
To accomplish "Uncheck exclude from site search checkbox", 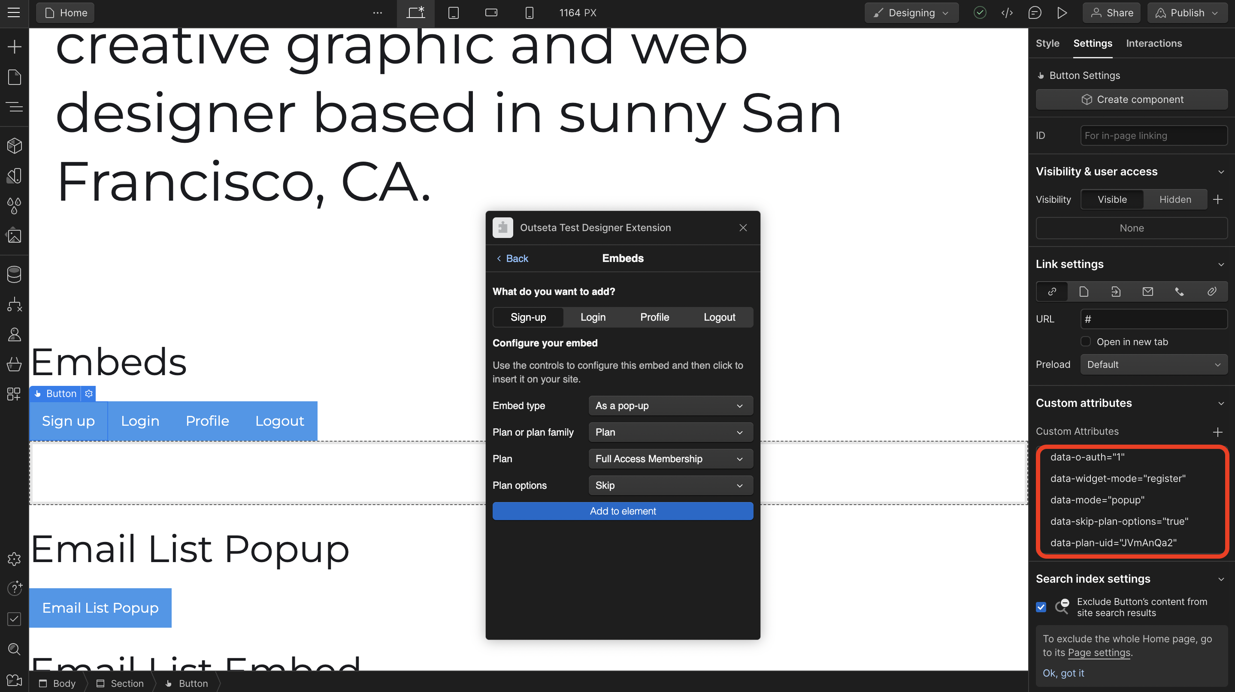I will [x=1041, y=607].
